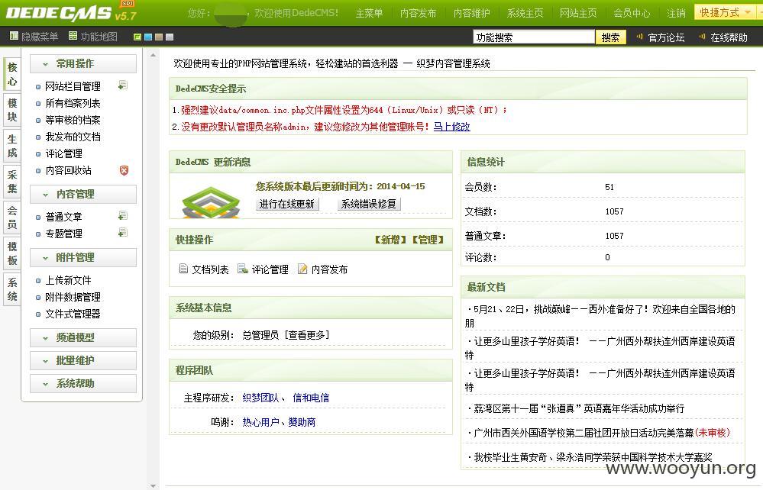Open 我发布的文档 in sidebar
763x490 pixels.
[73, 137]
